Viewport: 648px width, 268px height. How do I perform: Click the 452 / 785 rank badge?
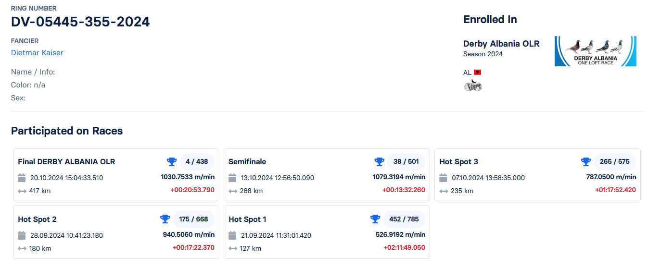(x=404, y=219)
